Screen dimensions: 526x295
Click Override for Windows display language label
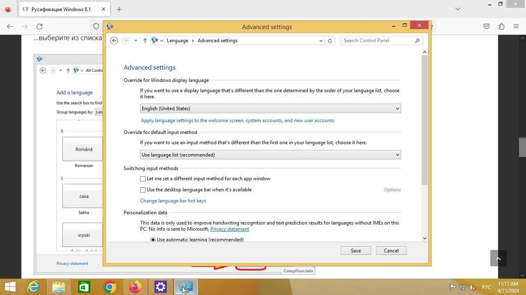[166, 80]
